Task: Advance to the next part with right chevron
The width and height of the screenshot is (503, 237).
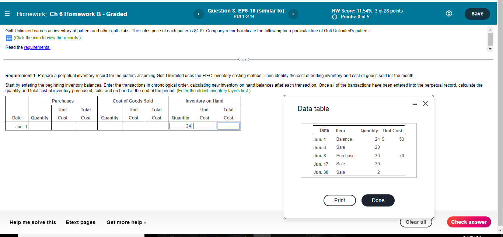Action: point(293,14)
